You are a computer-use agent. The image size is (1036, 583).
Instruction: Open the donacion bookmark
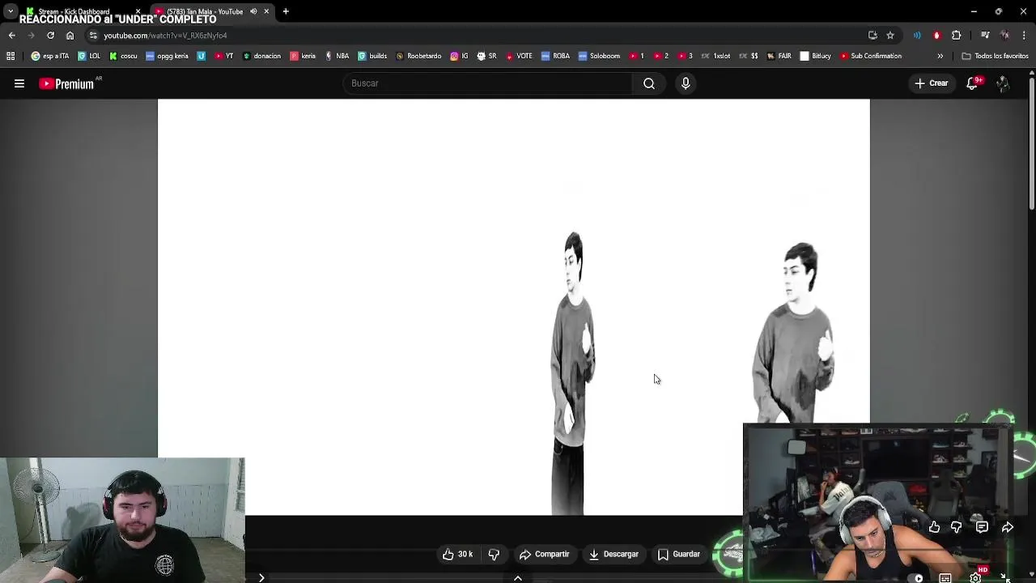pyautogui.click(x=261, y=56)
